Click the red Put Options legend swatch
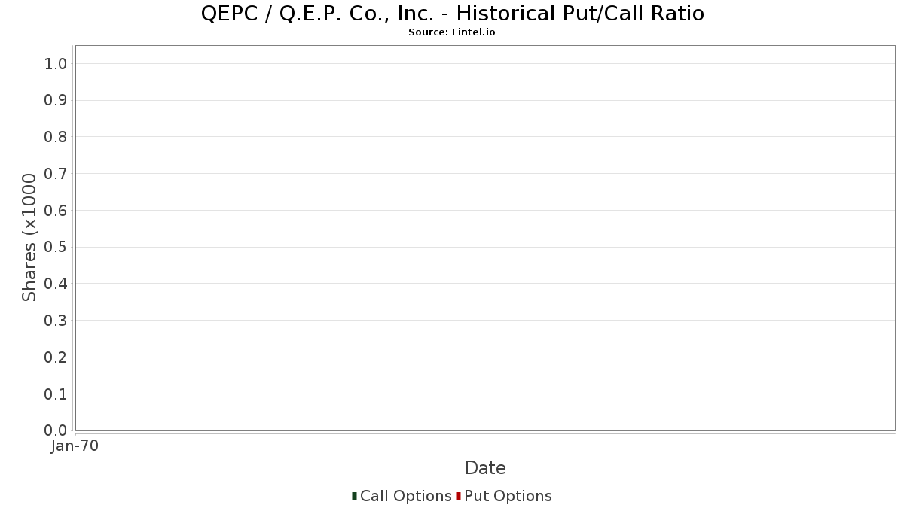 tap(458, 496)
